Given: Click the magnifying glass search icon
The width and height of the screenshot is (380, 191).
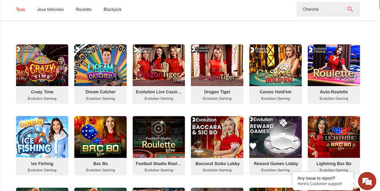Looking at the screenshot, I should 350,9.
